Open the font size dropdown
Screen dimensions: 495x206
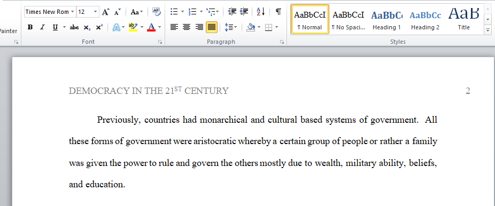click(x=96, y=12)
